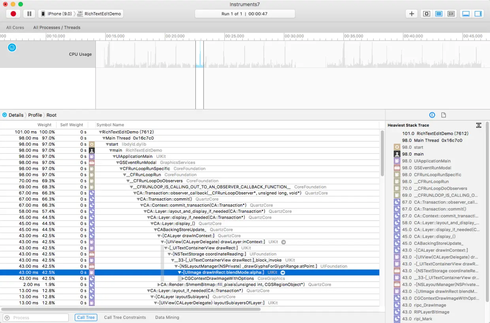Collapse the start libdyld.dylib row
Screen dimensions: 490x323
[107, 145]
